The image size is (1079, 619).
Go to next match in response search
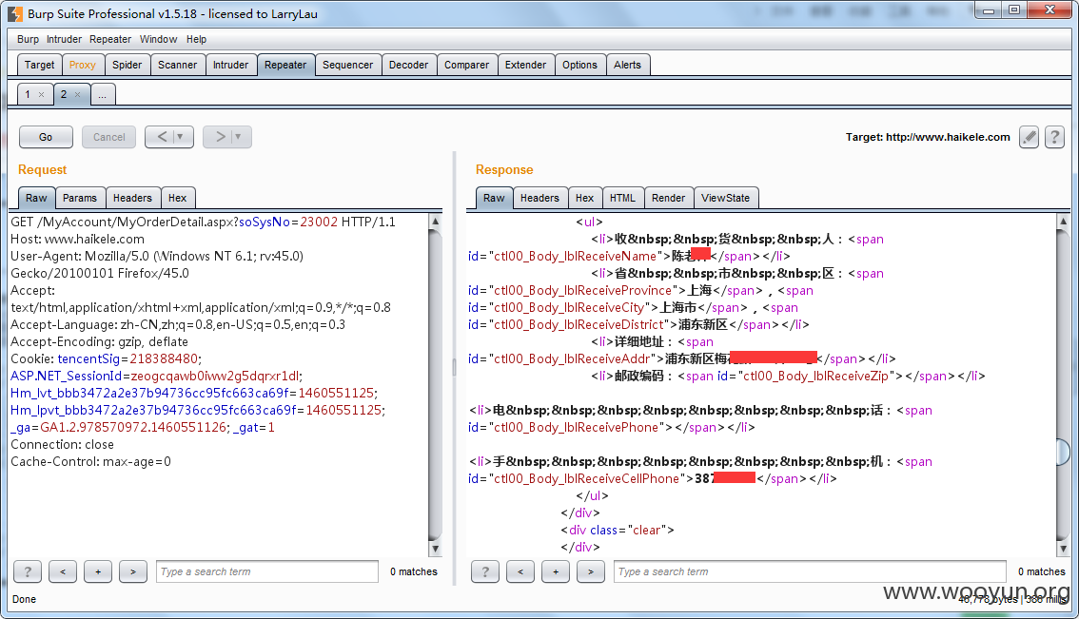(591, 571)
